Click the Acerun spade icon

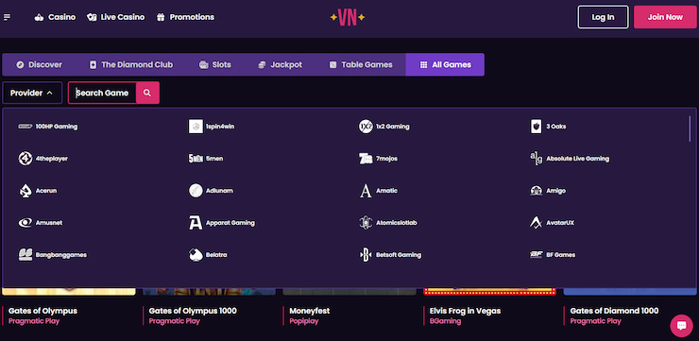(26, 191)
